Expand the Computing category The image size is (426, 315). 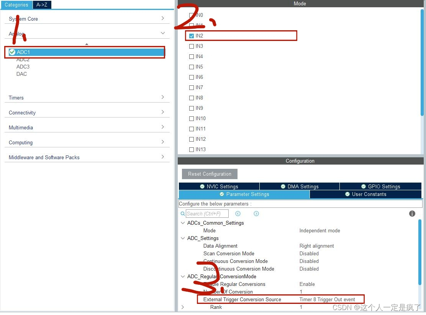coord(163,142)
